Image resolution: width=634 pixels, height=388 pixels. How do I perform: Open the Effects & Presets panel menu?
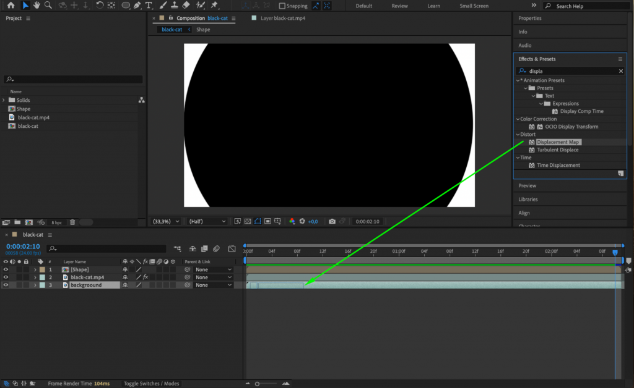[x=620, y=59]
